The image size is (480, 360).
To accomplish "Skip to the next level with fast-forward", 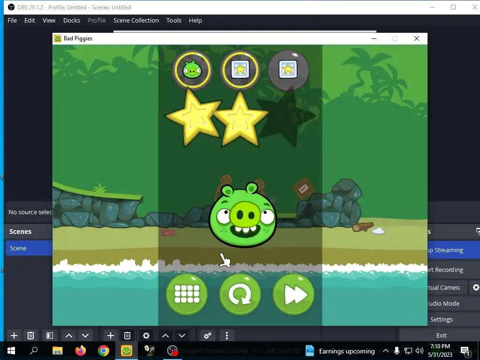I will [x=293, y=294].
